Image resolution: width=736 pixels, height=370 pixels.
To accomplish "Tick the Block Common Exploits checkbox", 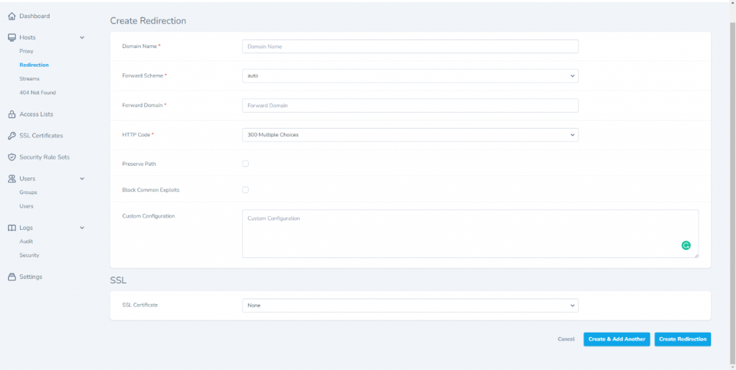I will coord(245,190).
